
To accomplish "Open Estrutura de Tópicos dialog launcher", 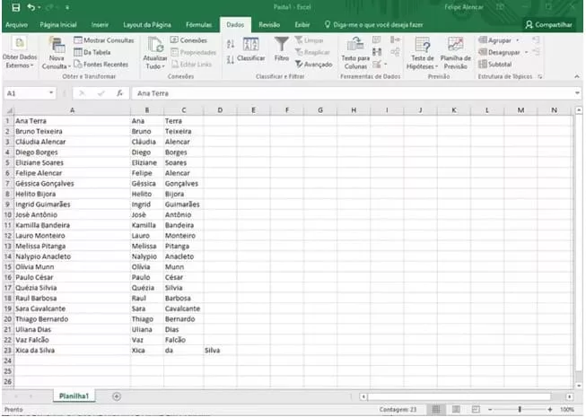I will click(x=539, y=76).
